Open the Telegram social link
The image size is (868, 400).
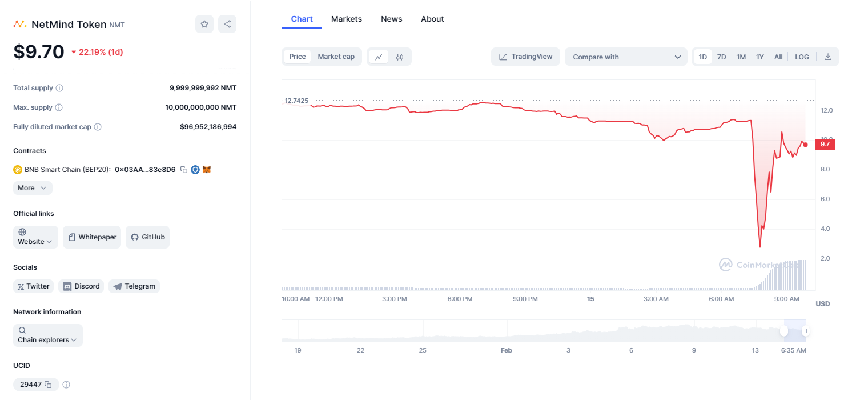[134, 286]
